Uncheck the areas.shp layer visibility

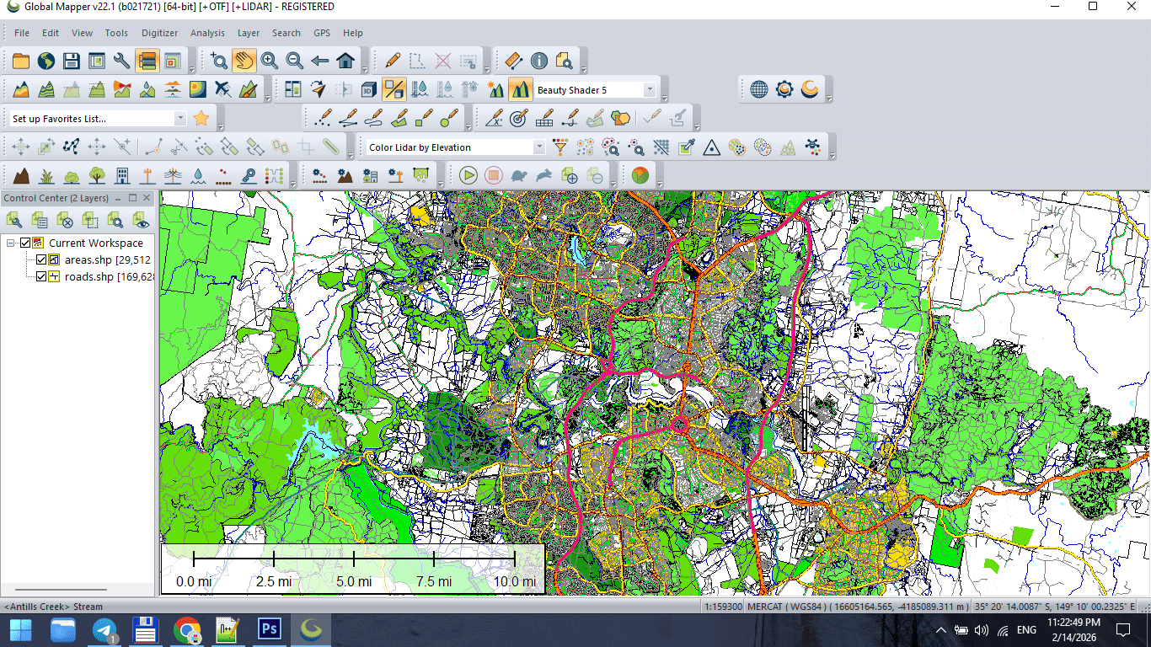point(41,259)
